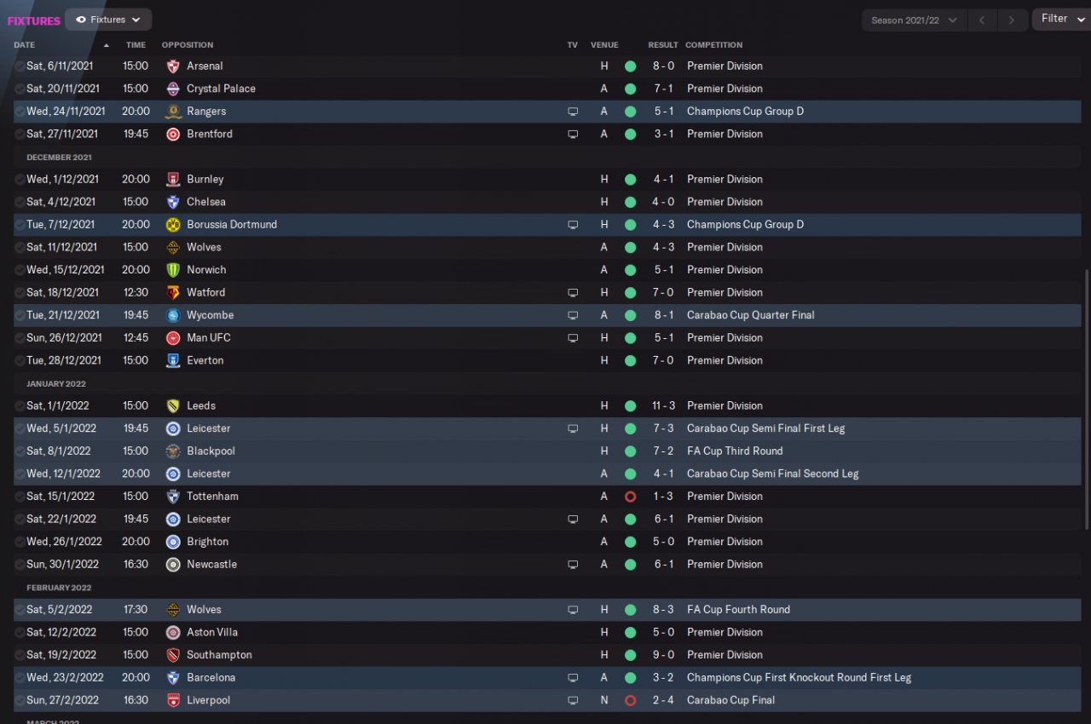Click the Barcelona club badge icon

[x=173, y=678]
